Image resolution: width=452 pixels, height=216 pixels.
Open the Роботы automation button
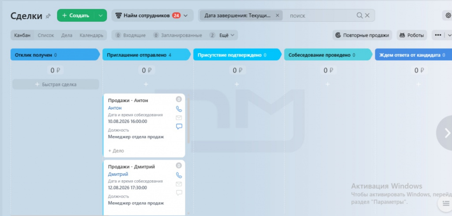(x=412, y=35)
